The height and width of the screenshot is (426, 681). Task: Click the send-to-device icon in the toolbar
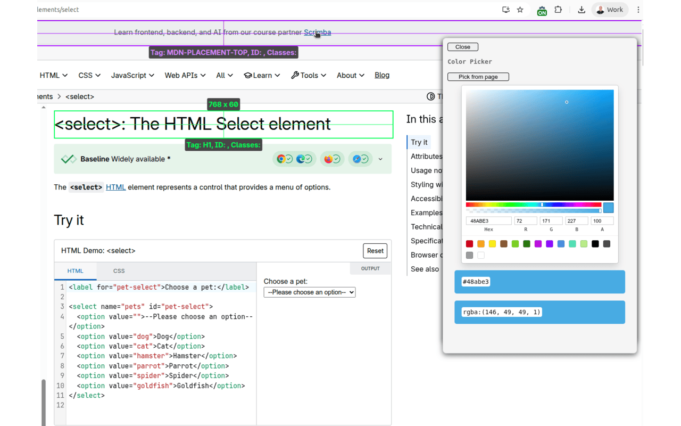(x=505, y=10)
